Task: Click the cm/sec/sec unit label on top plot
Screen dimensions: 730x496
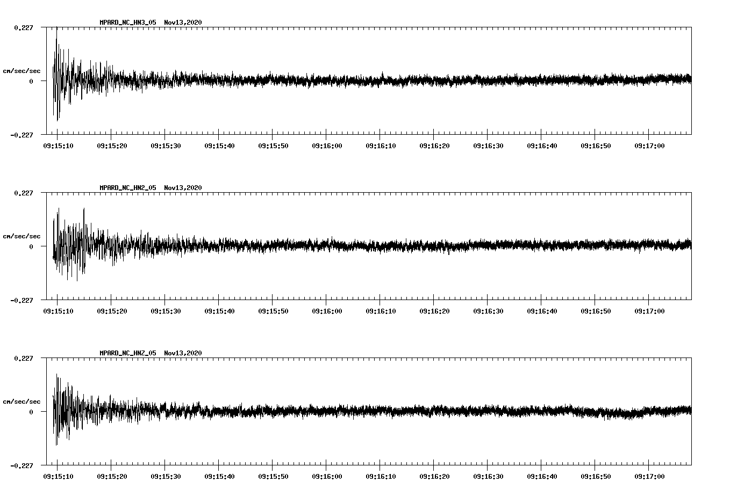Action: click(22, 70)
